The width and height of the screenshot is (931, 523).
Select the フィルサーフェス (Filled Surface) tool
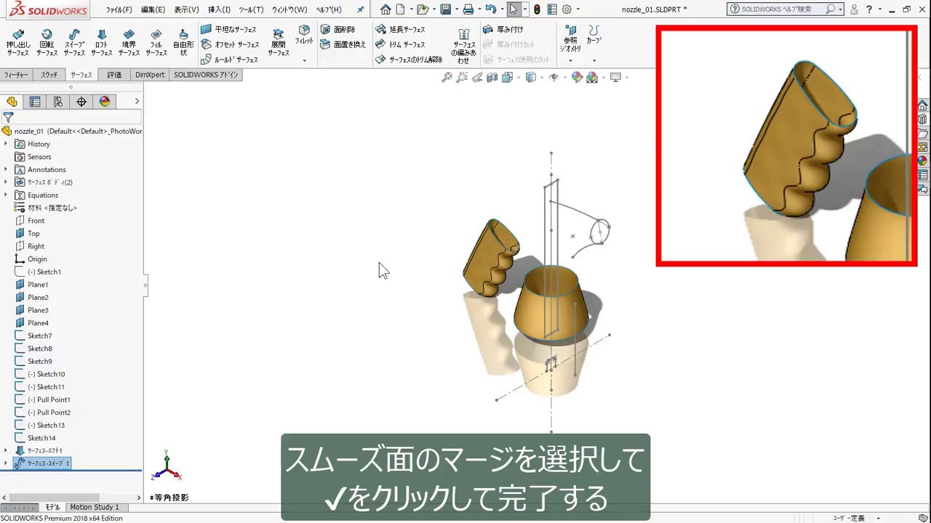[156, 43]
